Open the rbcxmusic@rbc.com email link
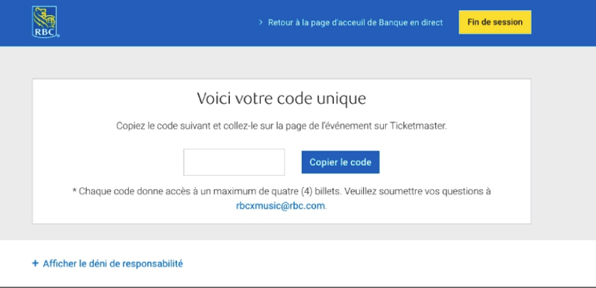Image resolution: width=596 pixels, height=288 pixels. tap(281, 205)
